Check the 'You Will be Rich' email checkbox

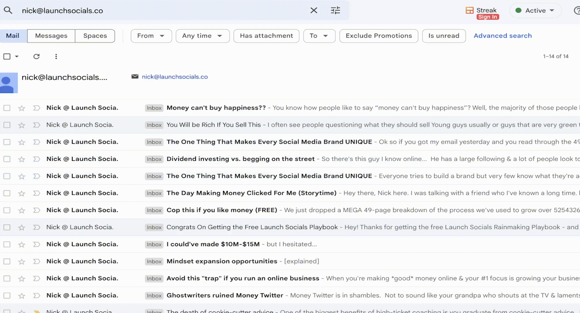pos(7,125)
